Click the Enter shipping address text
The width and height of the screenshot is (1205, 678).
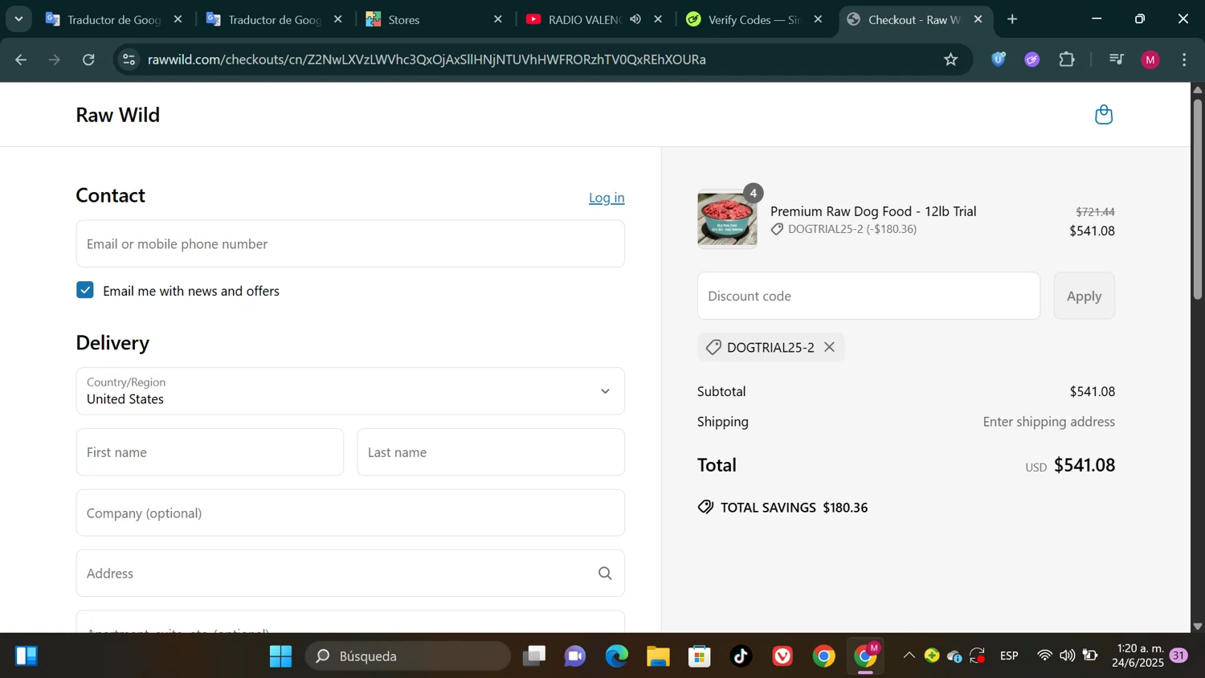[1048, 422]
